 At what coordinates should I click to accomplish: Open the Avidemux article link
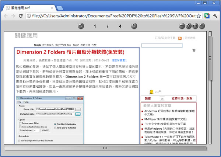[x=169, y=113]
